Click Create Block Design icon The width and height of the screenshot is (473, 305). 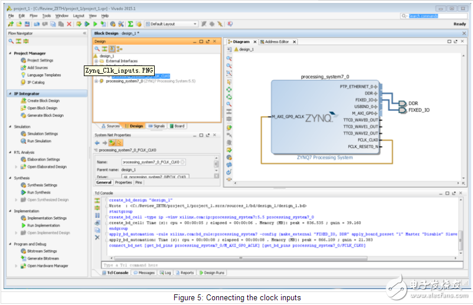[x=23, y=101]
